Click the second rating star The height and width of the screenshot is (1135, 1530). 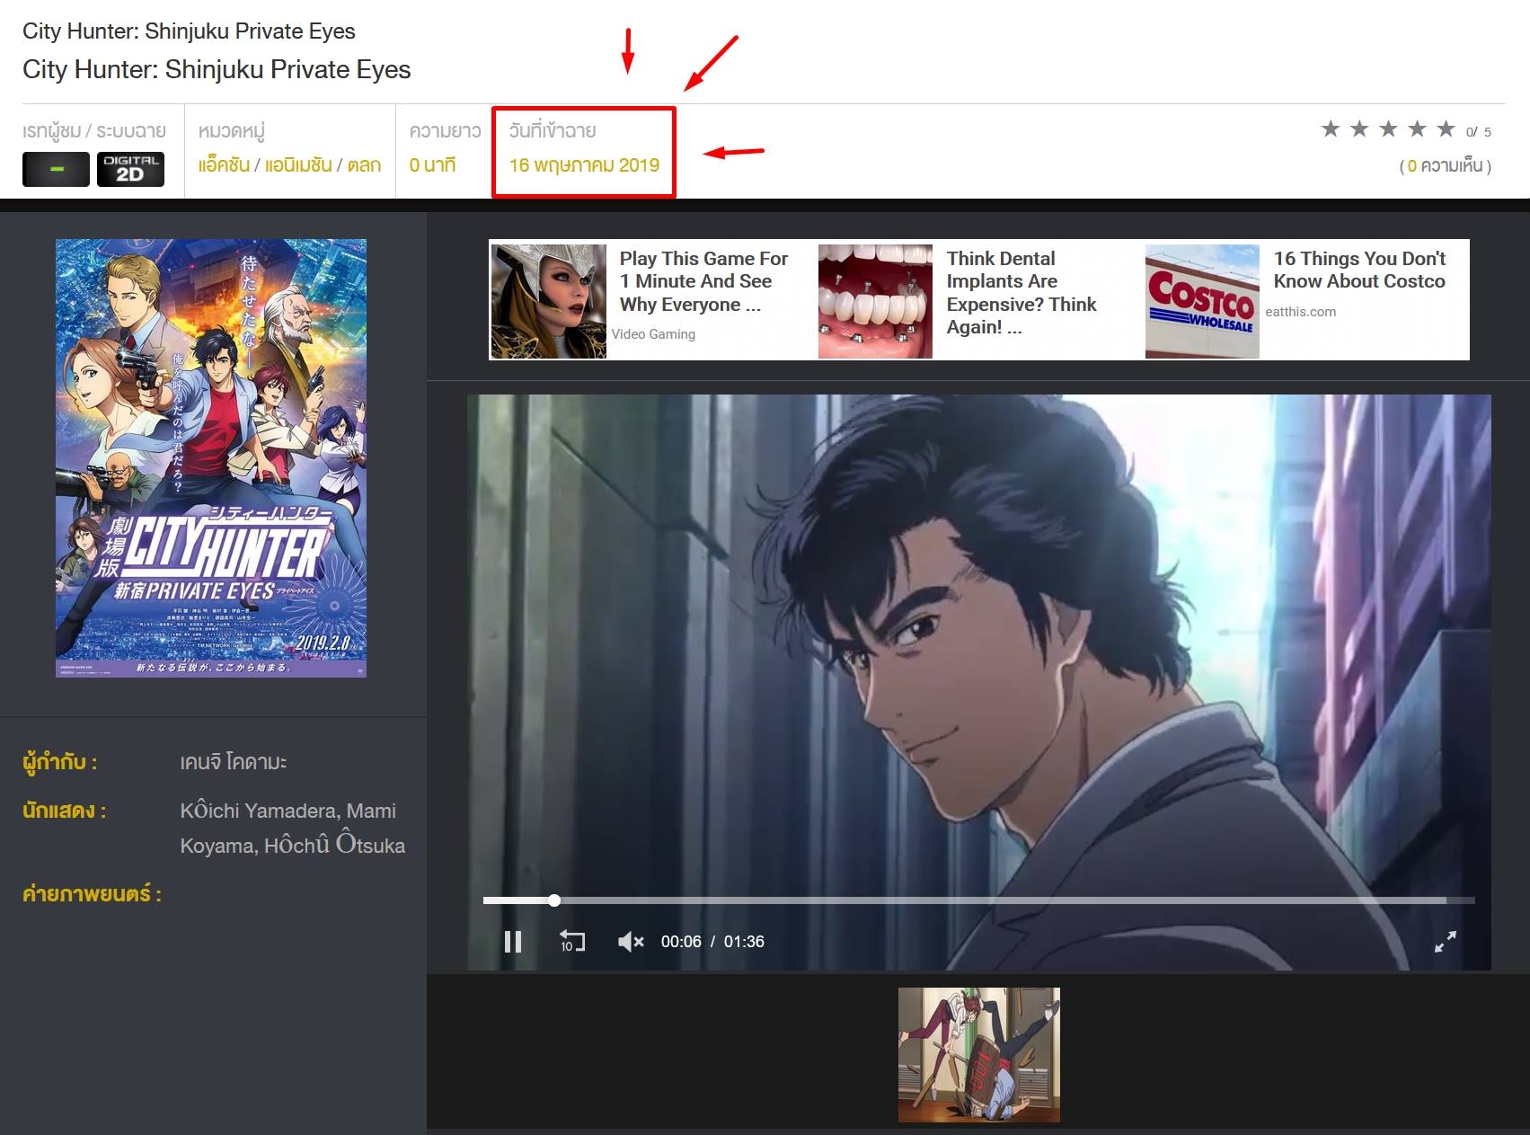[1359, 129]
